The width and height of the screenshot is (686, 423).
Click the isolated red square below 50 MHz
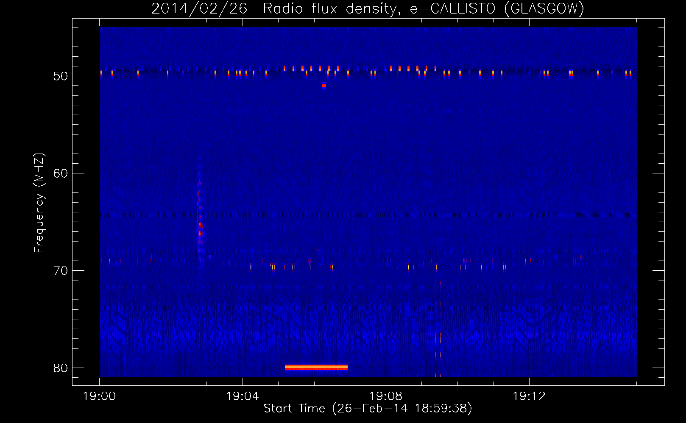click(x=324, y=85)
